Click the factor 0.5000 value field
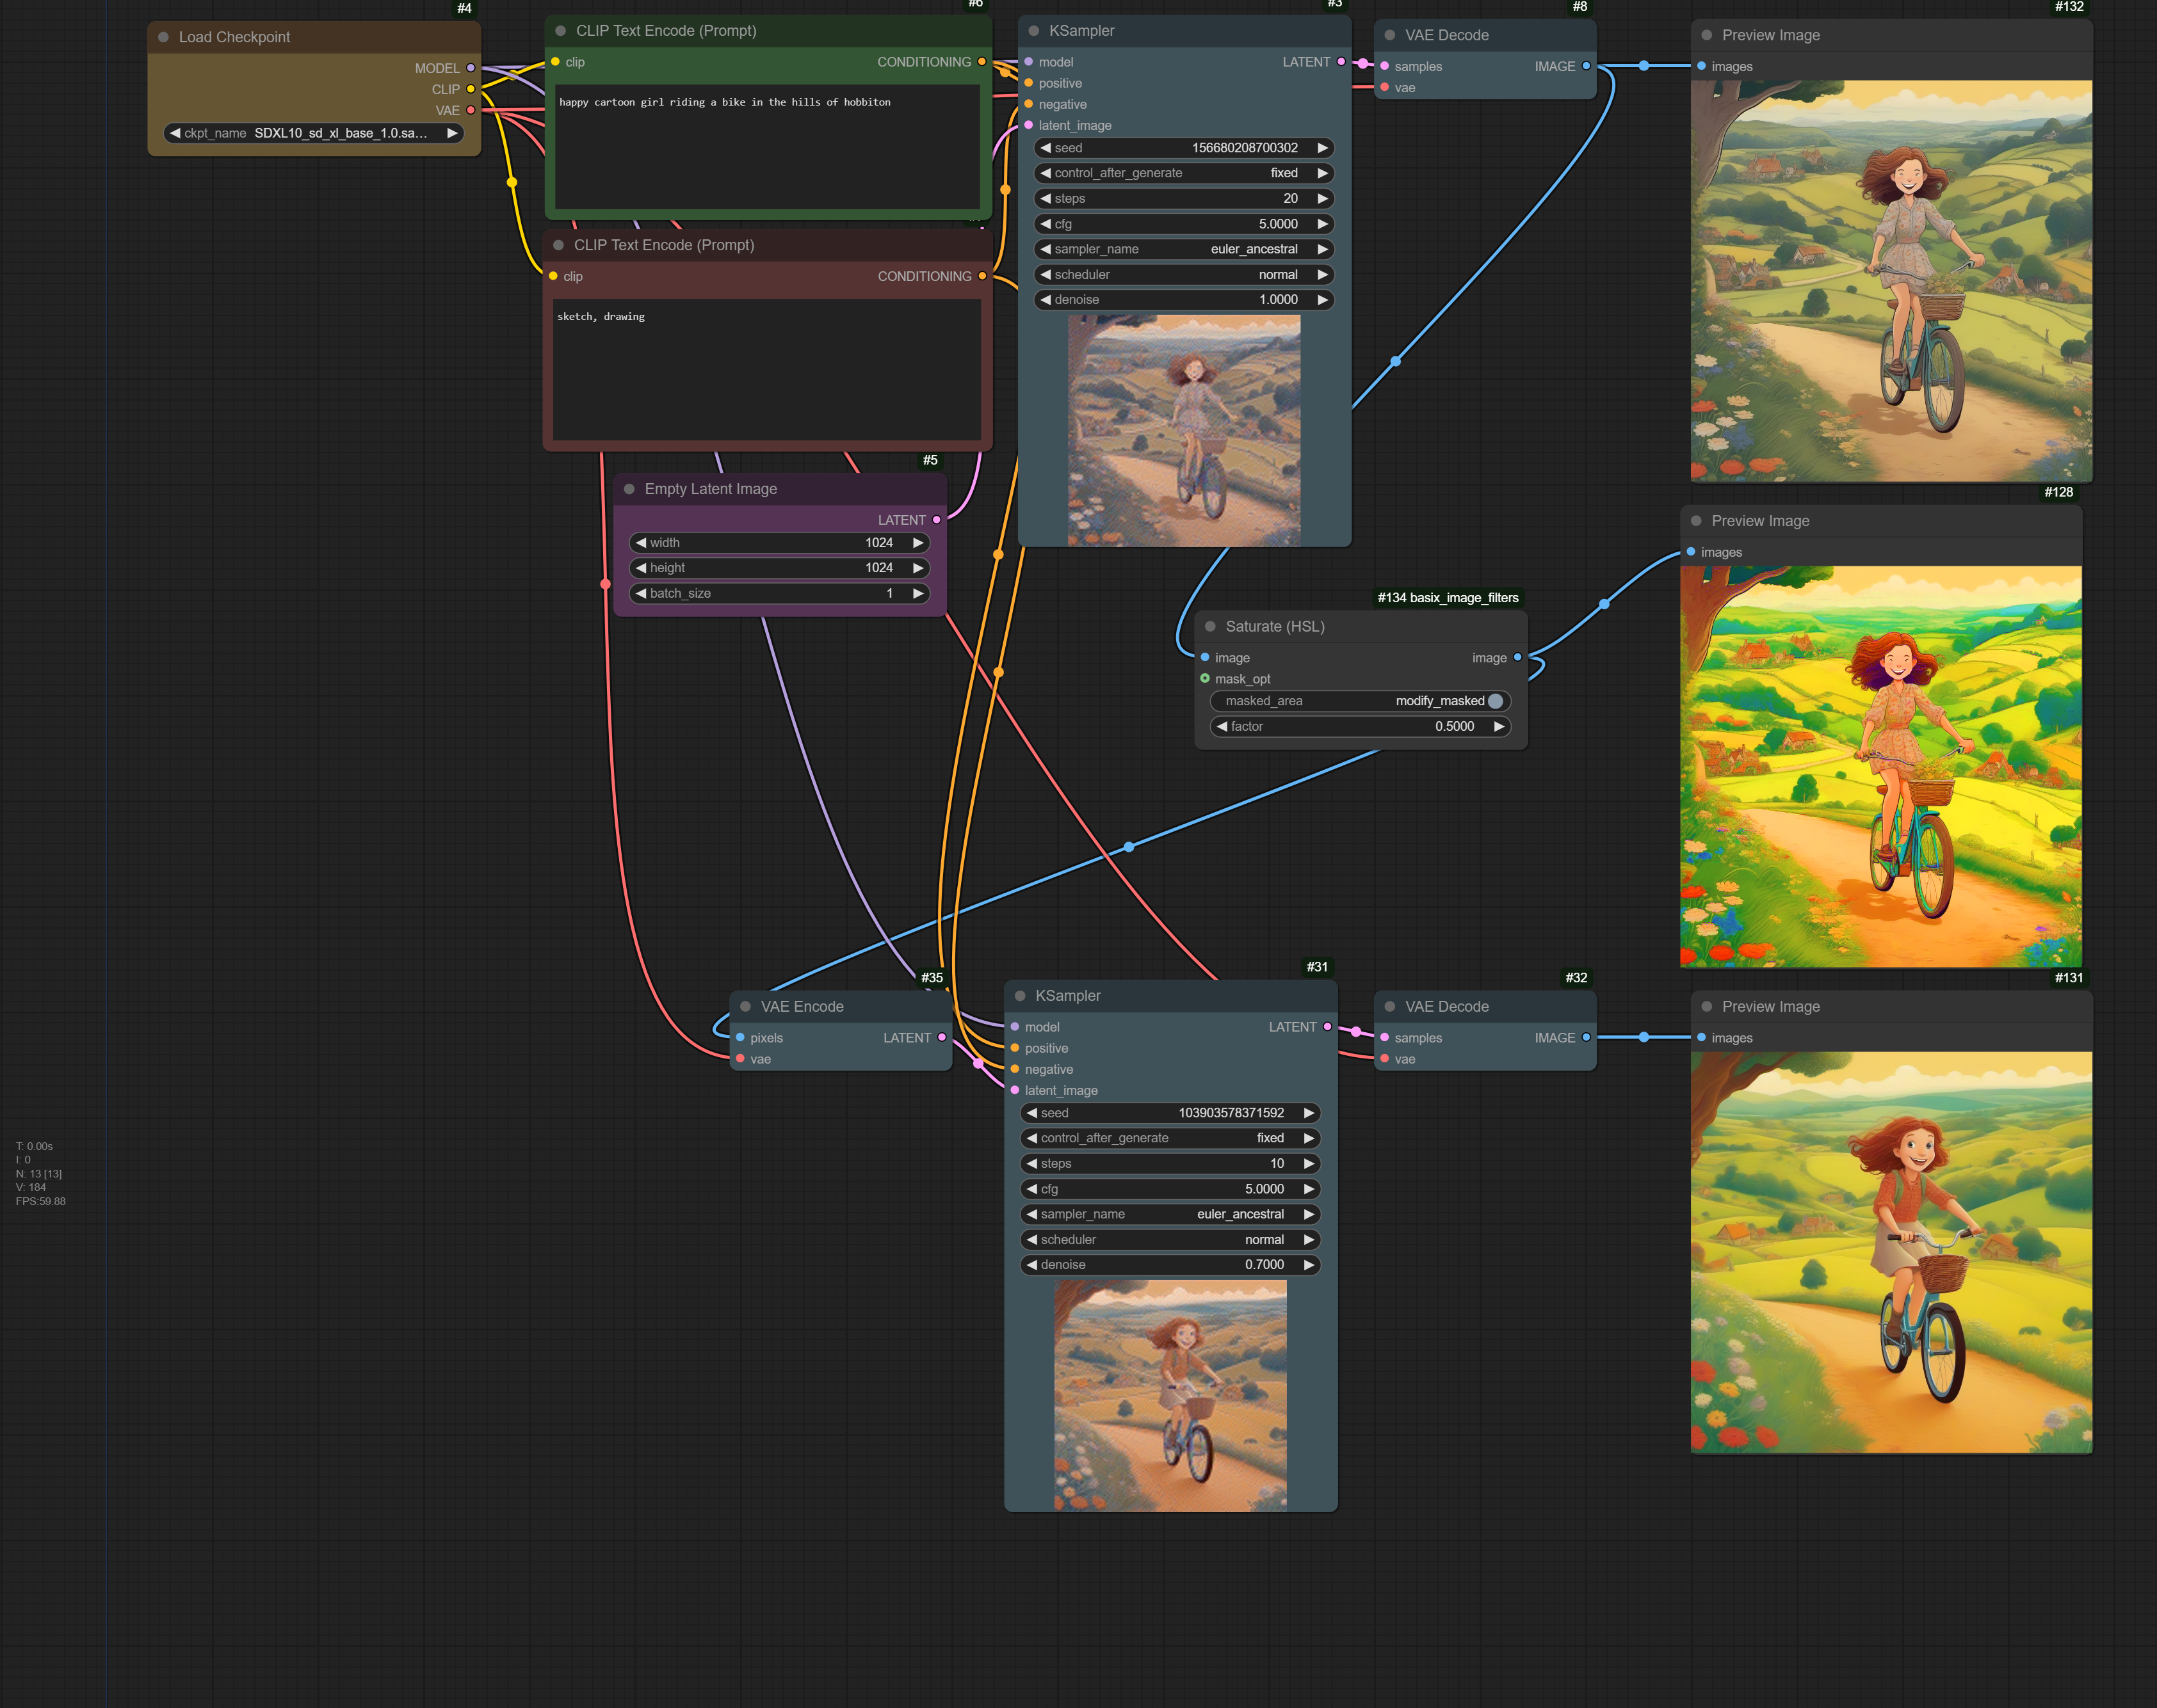The width and height of the screenshot is (2157, 1708). (x=1360, y=726)
